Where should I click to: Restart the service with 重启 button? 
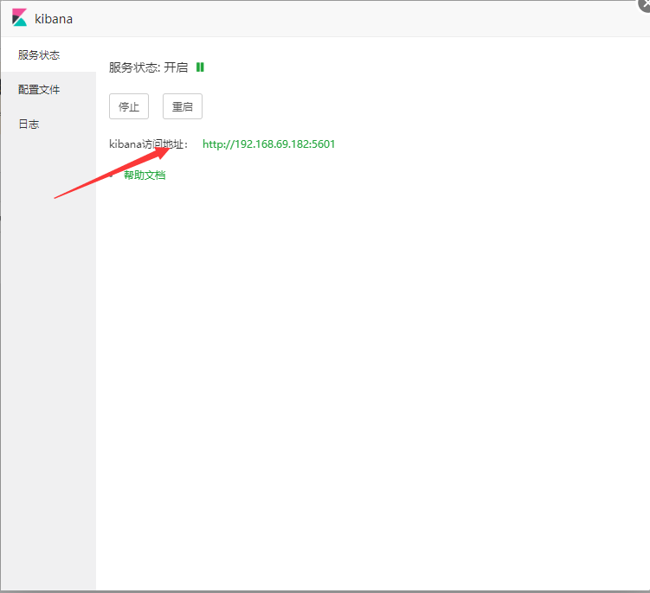coord(183,106)
